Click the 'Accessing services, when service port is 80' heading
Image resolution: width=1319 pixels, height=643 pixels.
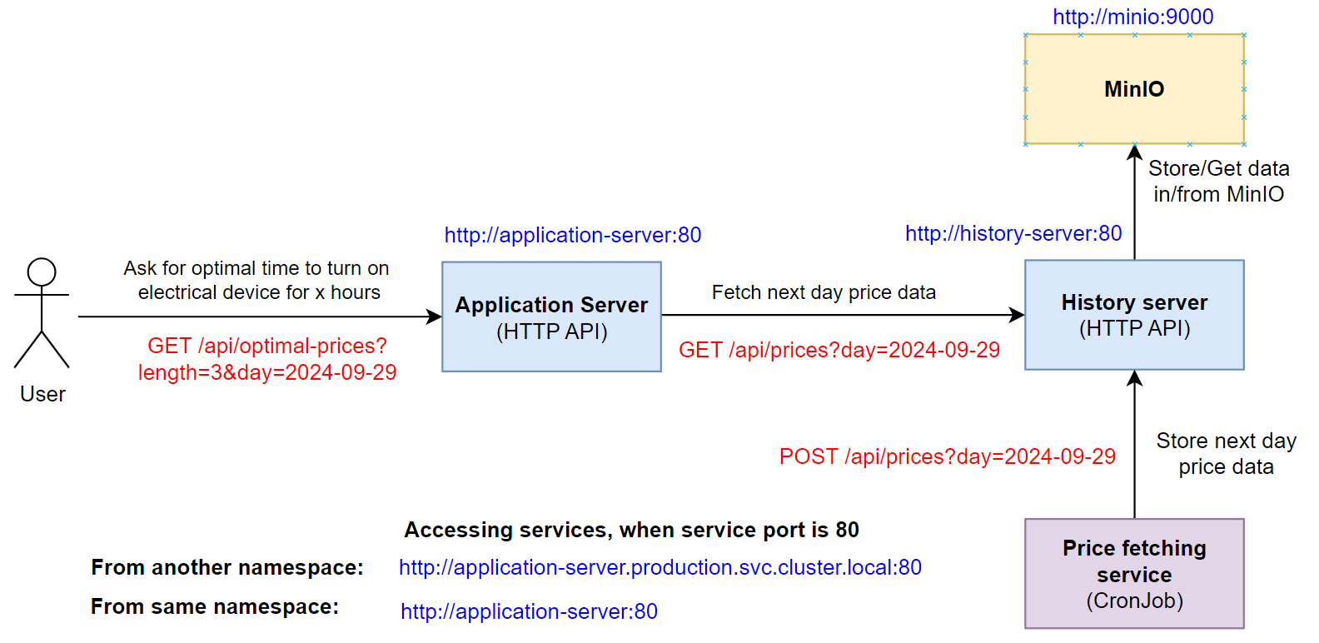click(x=631, y=530)
